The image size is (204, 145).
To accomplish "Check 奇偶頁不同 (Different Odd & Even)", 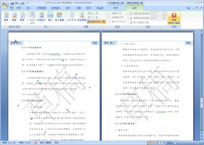I will pos(109,18).
